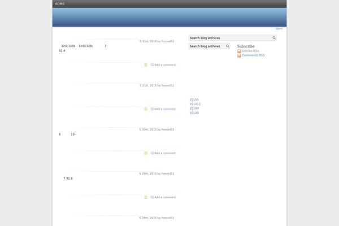Add a comment on the 5 30th post
339x226 pixels.
pyautogui.click(x=165, y=153)
